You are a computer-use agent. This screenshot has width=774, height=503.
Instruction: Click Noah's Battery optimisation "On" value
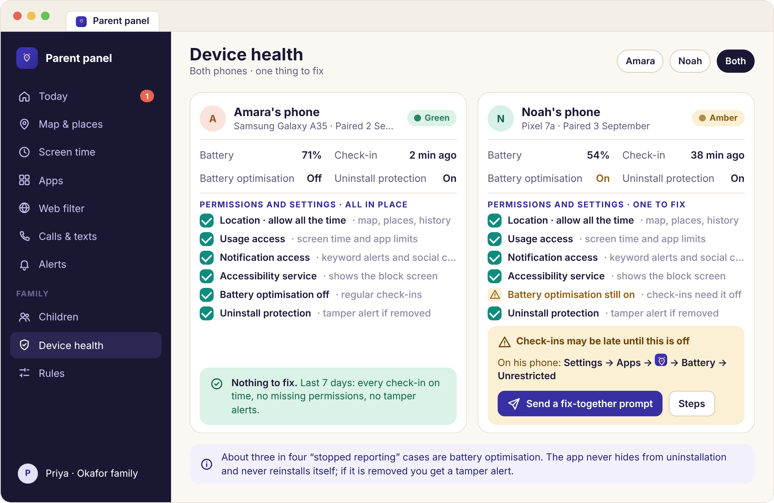click(x=603, y=178)
